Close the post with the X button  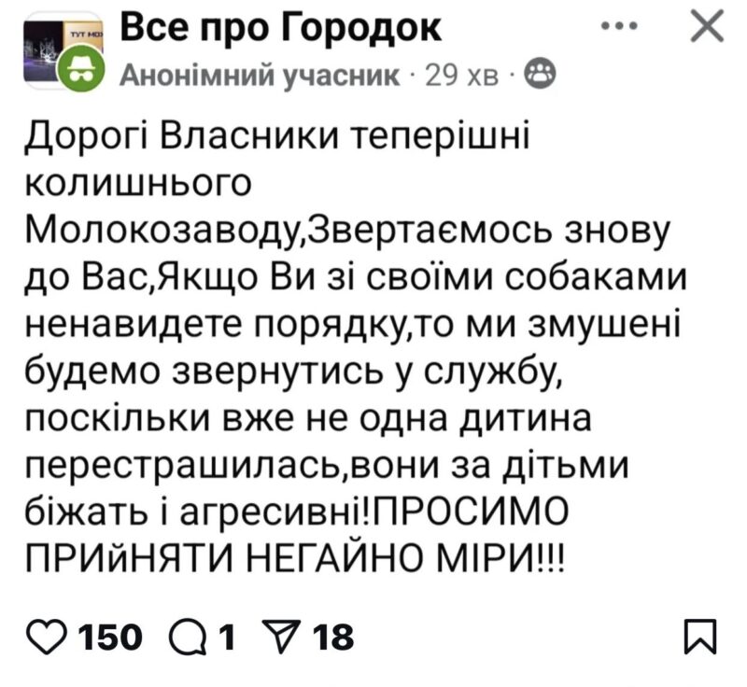(x=705, y=28)
